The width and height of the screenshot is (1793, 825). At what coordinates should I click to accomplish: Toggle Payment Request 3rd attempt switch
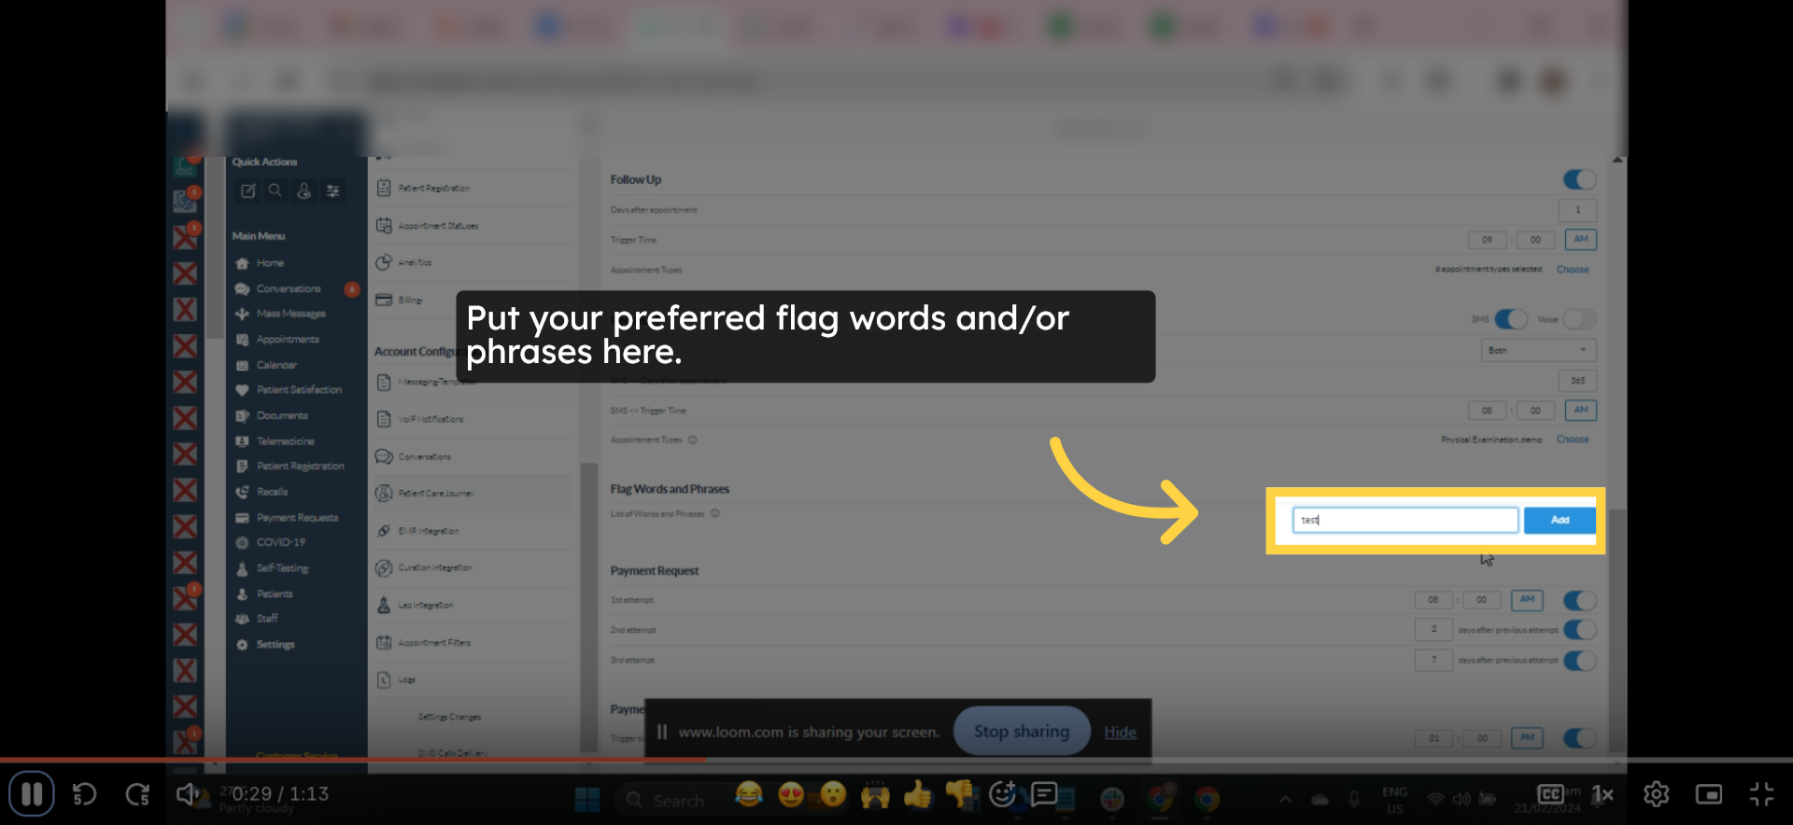[1579, 660]
